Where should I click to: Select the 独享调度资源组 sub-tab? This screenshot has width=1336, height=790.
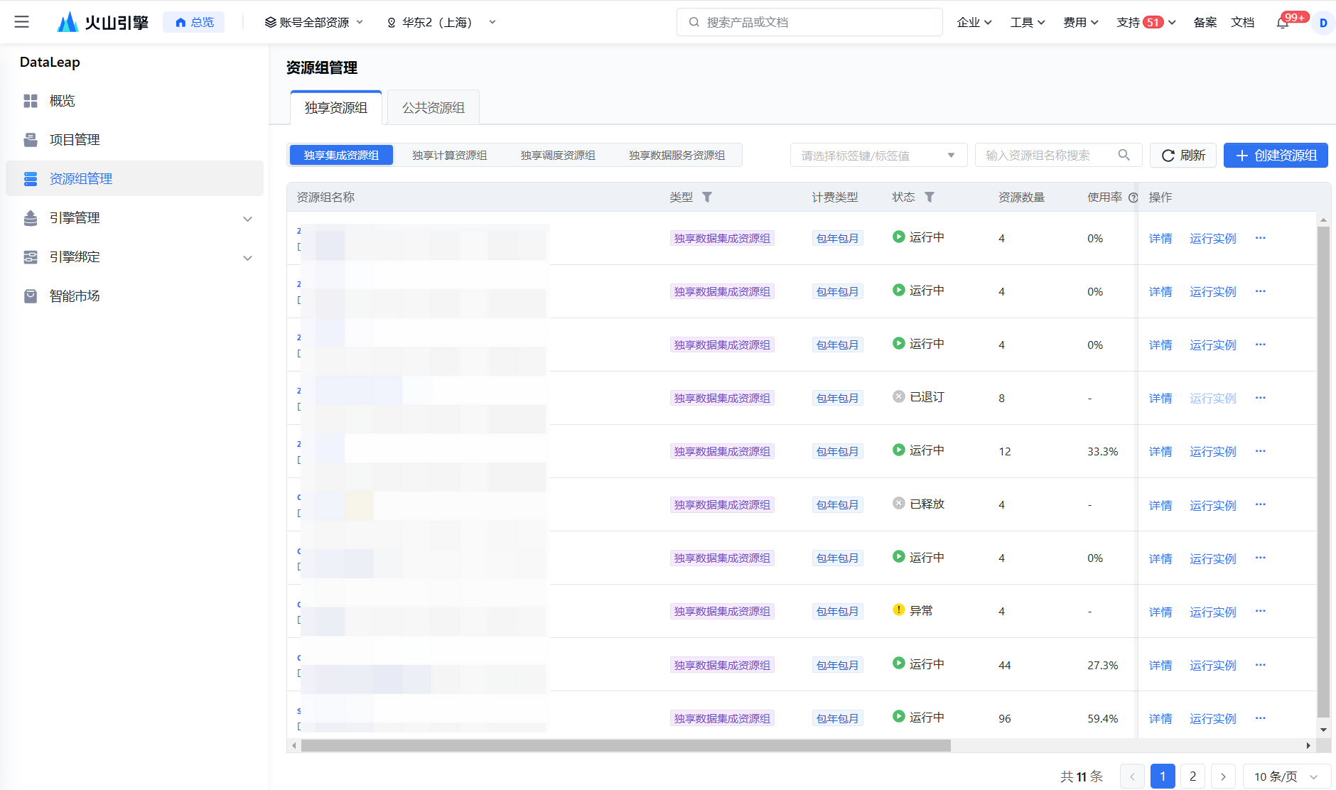pyautogui.click(x=558, y=155)
